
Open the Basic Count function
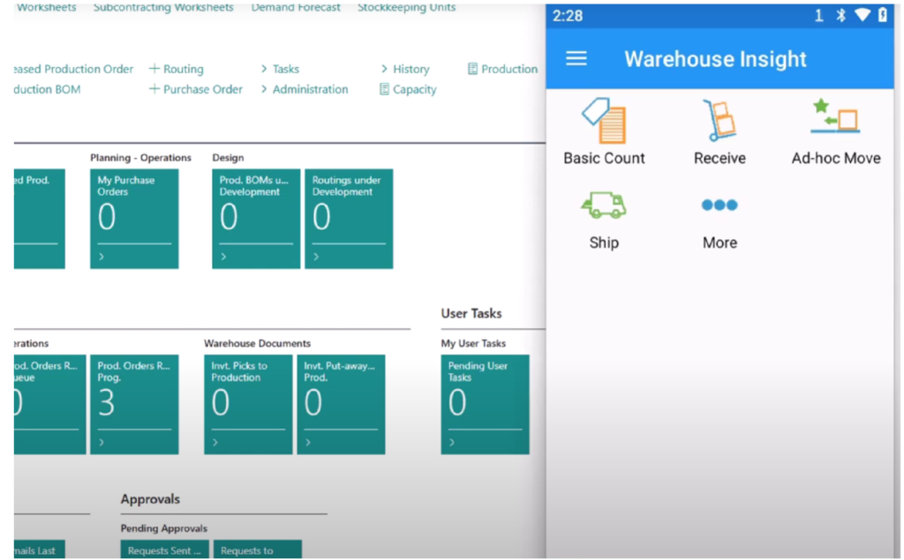pyautogui.click(x=604, y=132)
